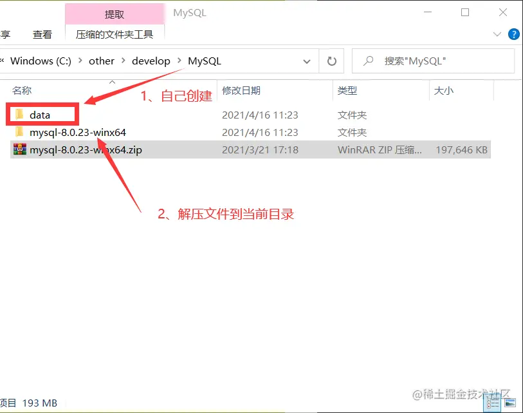Expand chevron after Windows (C:) breadcrumb
The image size is (523, 413).
(x=80, y=61)
